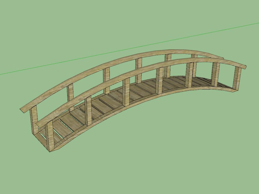259x194 pixels.
Task: Click the leftmost post of the rear railing
Action: 34,121
